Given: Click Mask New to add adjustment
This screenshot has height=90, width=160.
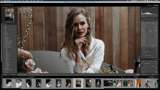Looking at the screenshot, I should pyautogui.click(x=153, y=21).
